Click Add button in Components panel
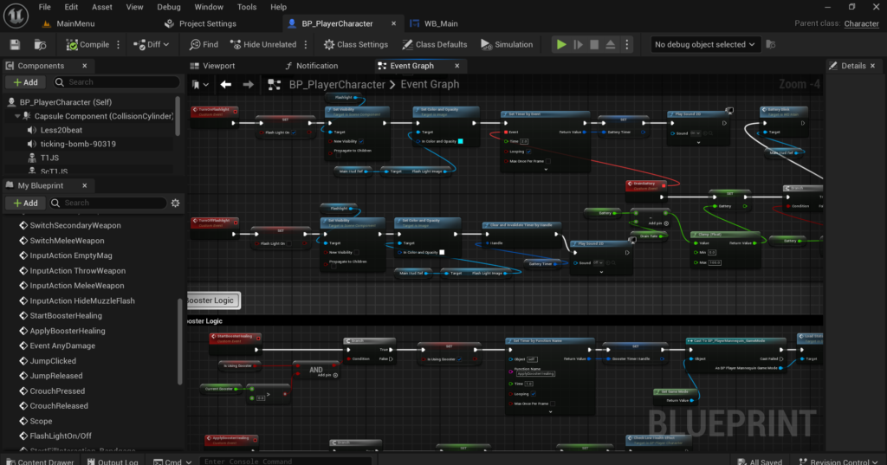The height and width of the screenshot is (465, 887). (25, 82)
